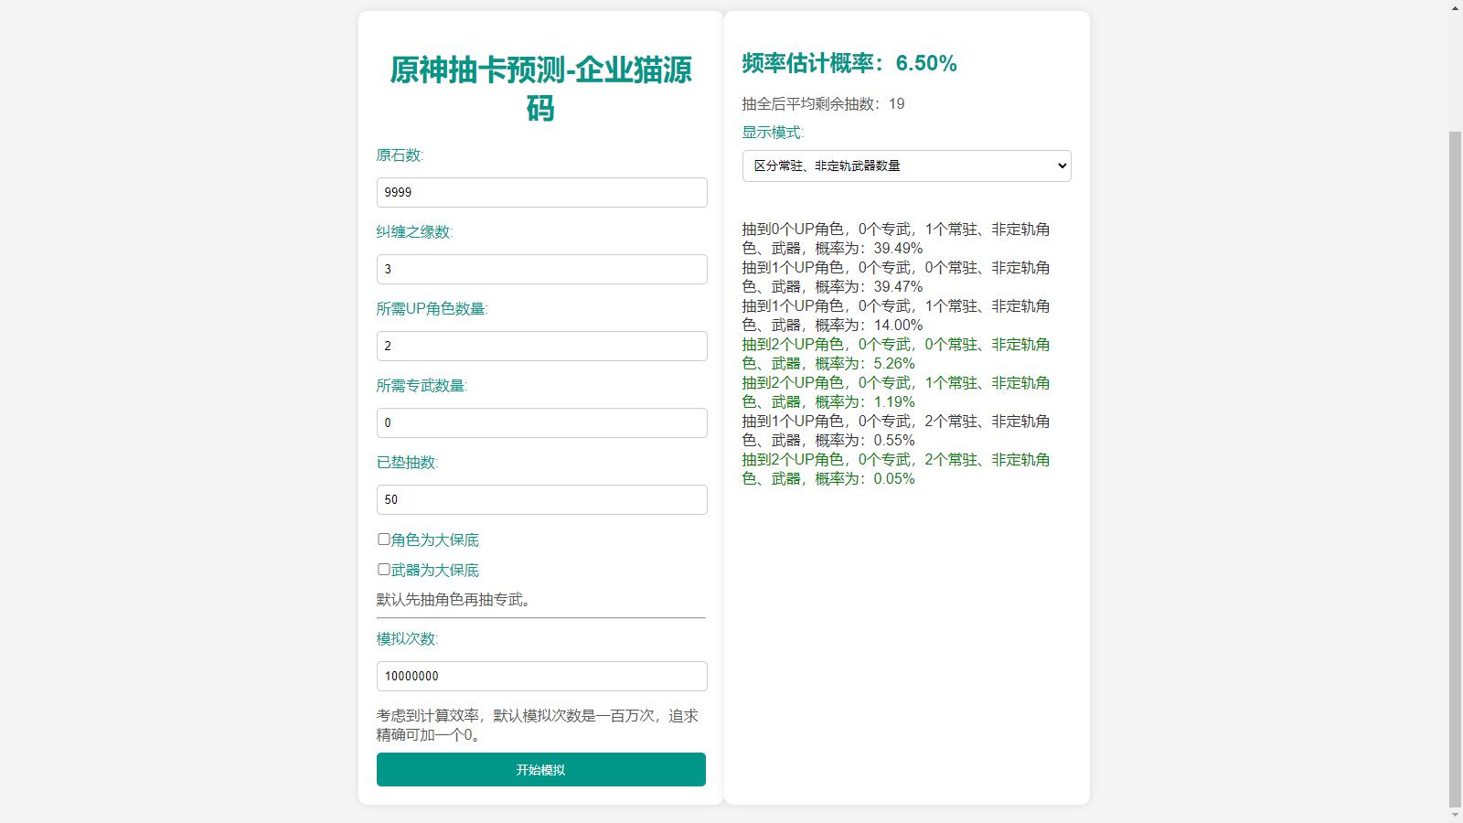Click the 原石数 input field containing 9999
The height and width of the screenshot is (823, 1463).
pyautogui.click(x=541, y=192)
